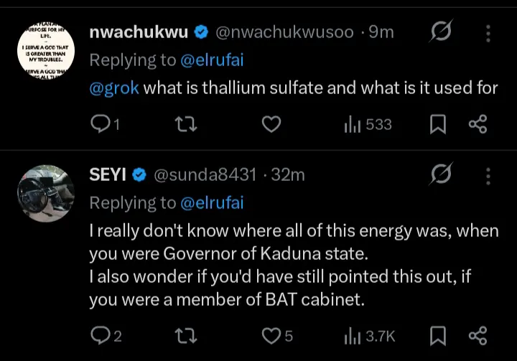Bookmark SEYI's tweet
This screenshot has width=517, height=361.
pyautogui.click(x=437, y=334)
